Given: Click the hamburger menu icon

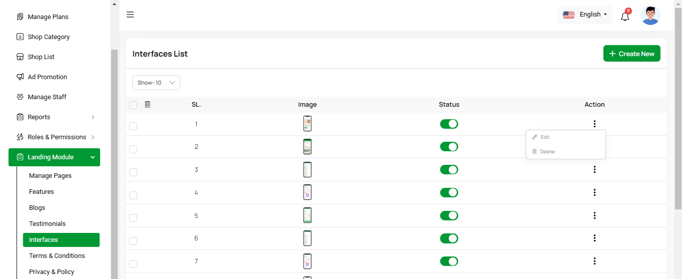Looking at the screenshot, I should click(130, 15).
